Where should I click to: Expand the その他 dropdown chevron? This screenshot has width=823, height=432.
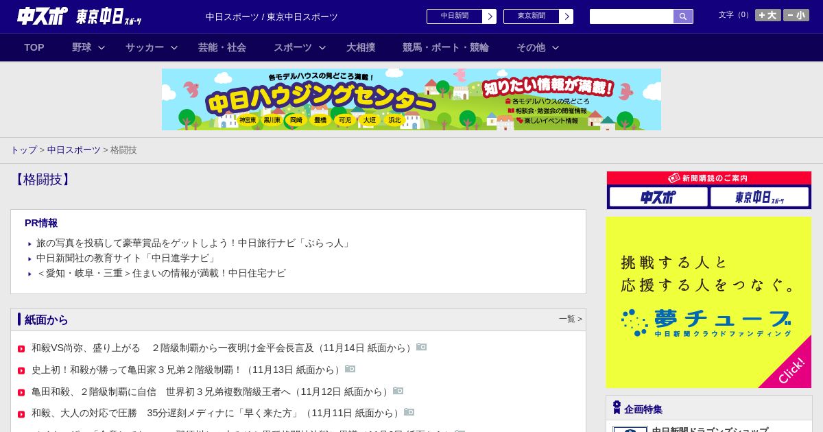point(556,47)
